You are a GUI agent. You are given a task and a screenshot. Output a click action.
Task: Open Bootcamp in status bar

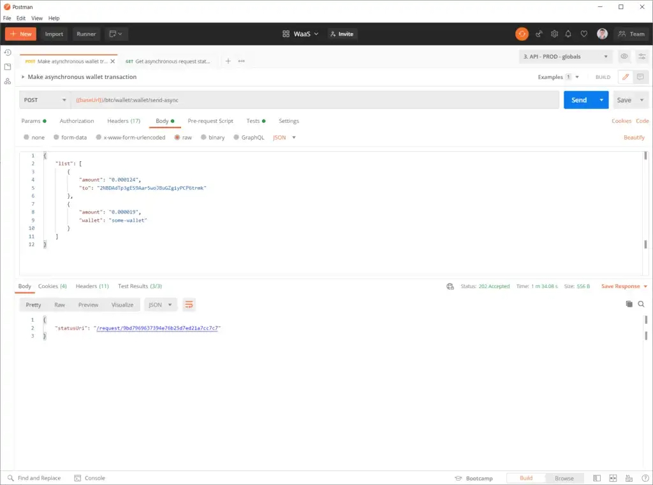coord(474,479)
